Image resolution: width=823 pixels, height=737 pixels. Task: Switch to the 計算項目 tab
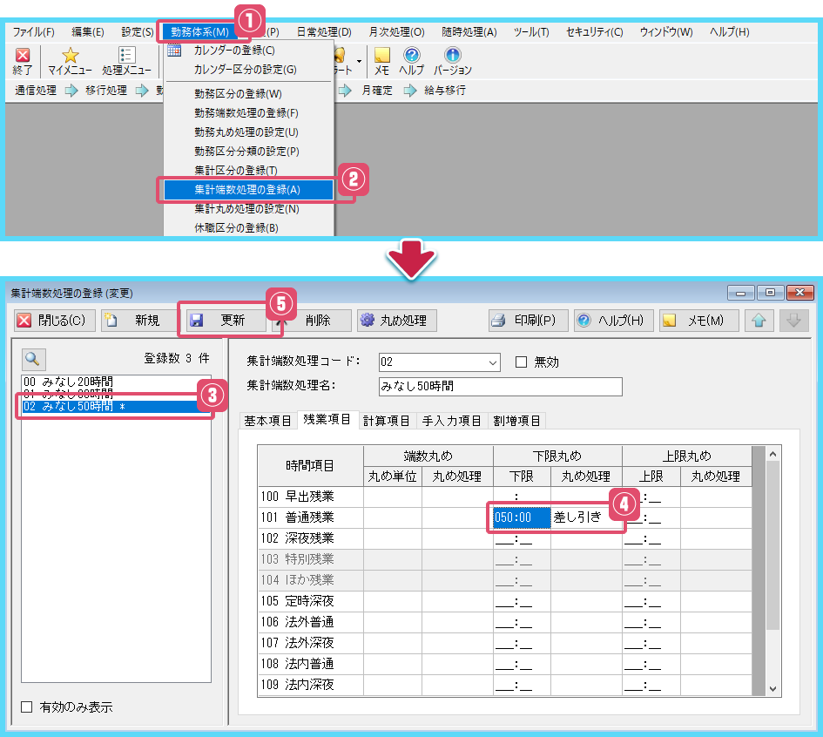click(x=386, y=421)
